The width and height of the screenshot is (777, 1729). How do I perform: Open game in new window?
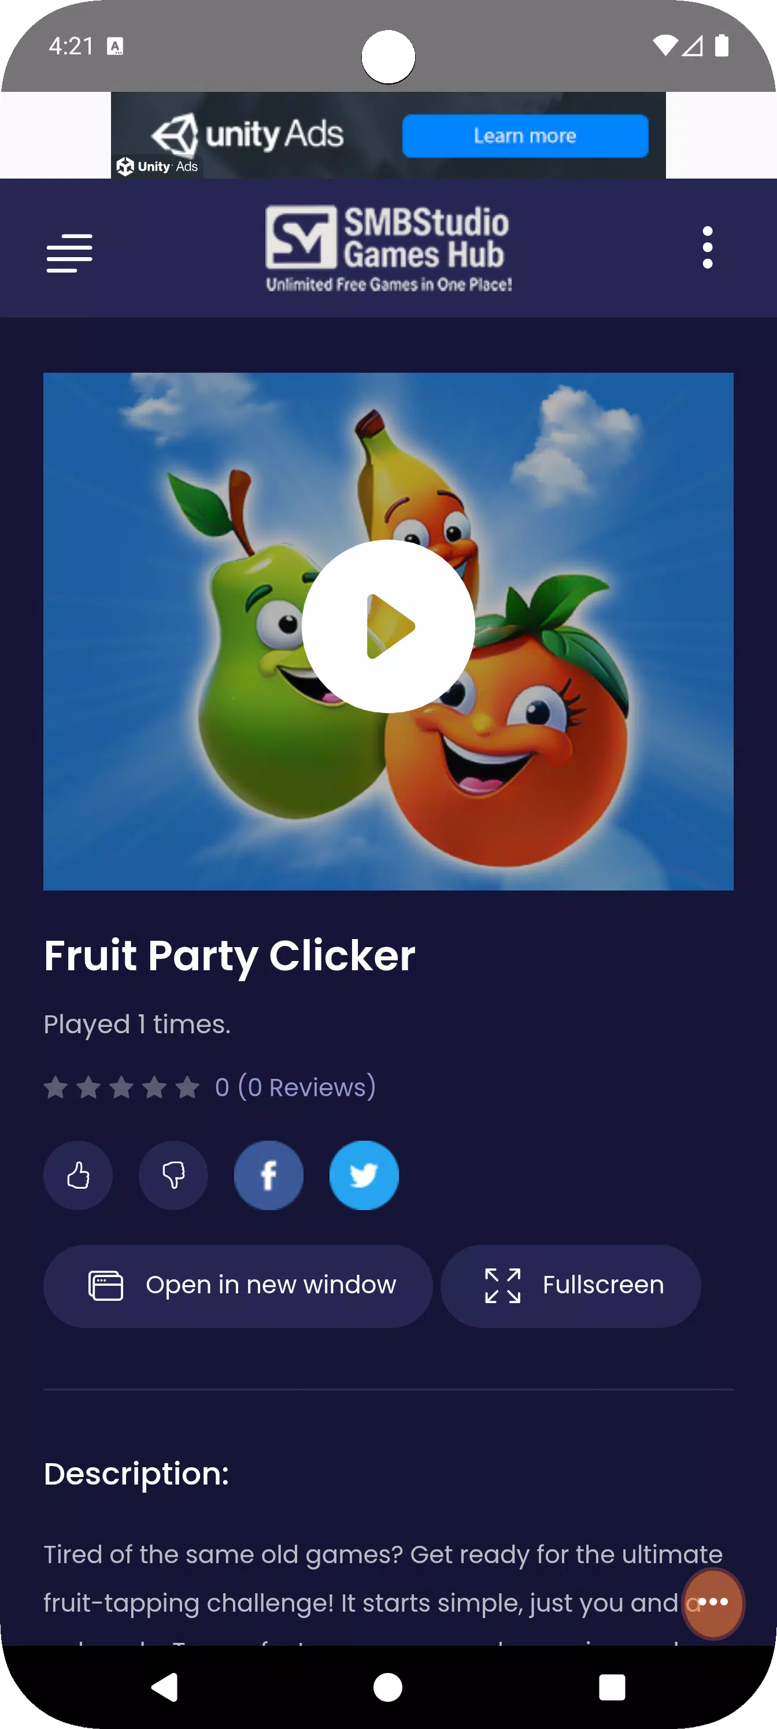click(238, 1285)
